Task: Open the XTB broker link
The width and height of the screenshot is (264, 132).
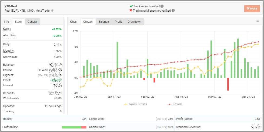Action: coord(22,11)
